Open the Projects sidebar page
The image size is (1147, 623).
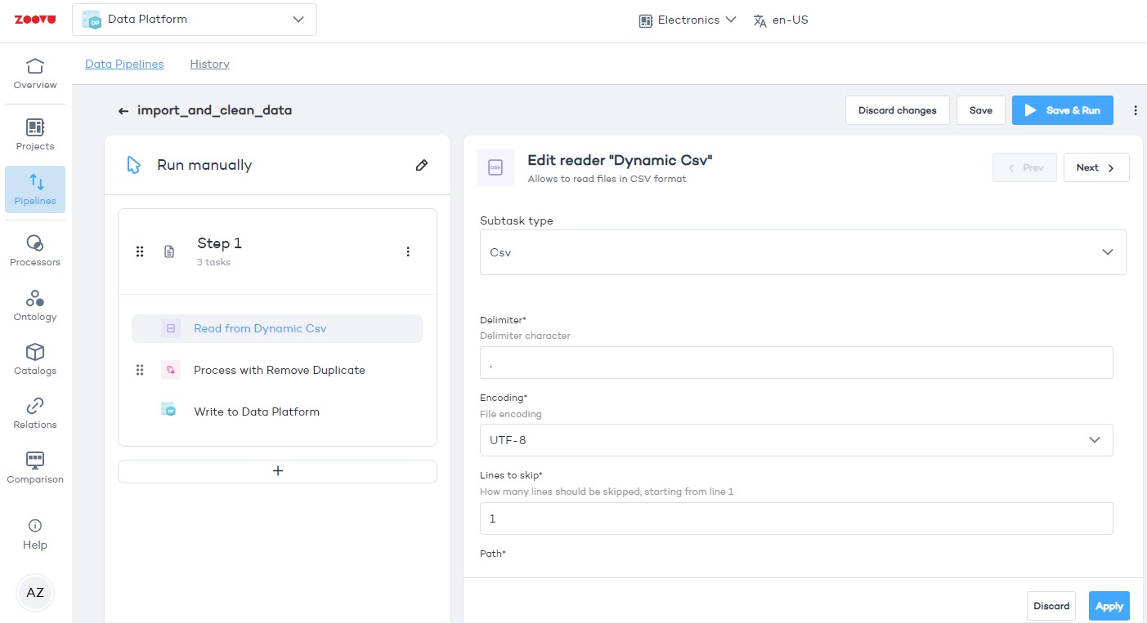pyautogui.click(x=35, y=136)
